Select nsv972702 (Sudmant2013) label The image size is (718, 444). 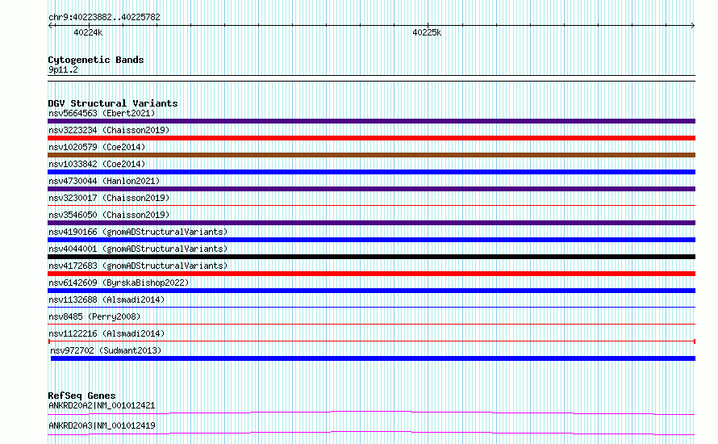pyautogui.click(x=106, y=350)
